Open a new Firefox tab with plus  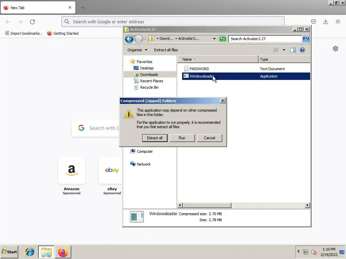pyautogui.click(x=83, y=8)
